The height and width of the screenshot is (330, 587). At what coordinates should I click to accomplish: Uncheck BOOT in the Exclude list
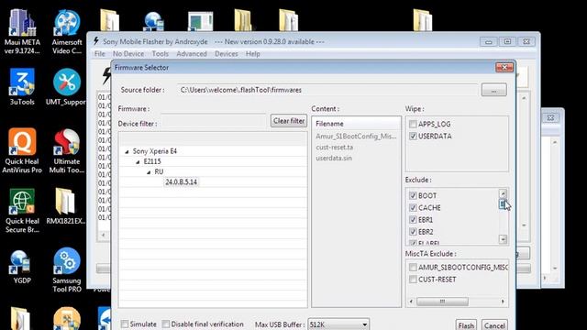click(x=413, y=195)
